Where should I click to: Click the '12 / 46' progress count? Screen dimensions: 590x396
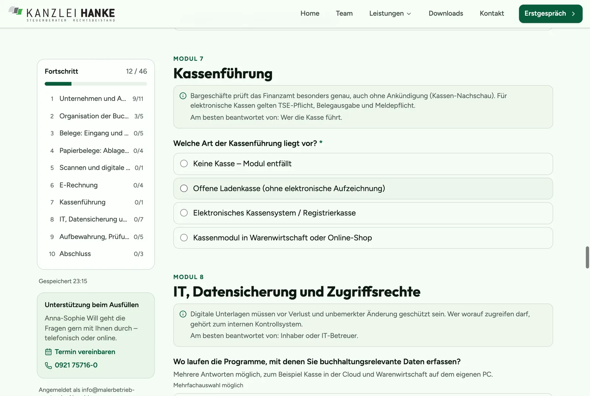point(136,71)
